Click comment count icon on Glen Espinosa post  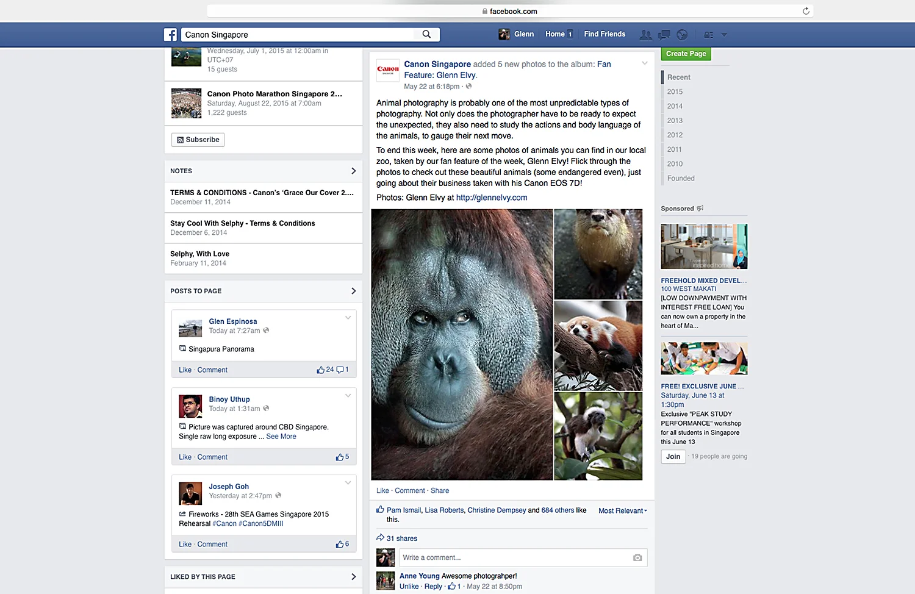343,370
